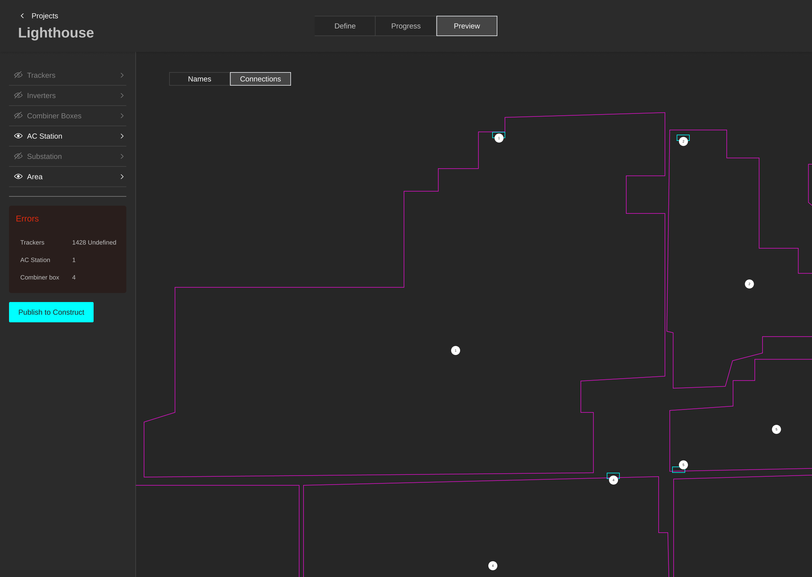Switch to the Progress tab
This screenshot has width=812, height=577.
[406, 26]
